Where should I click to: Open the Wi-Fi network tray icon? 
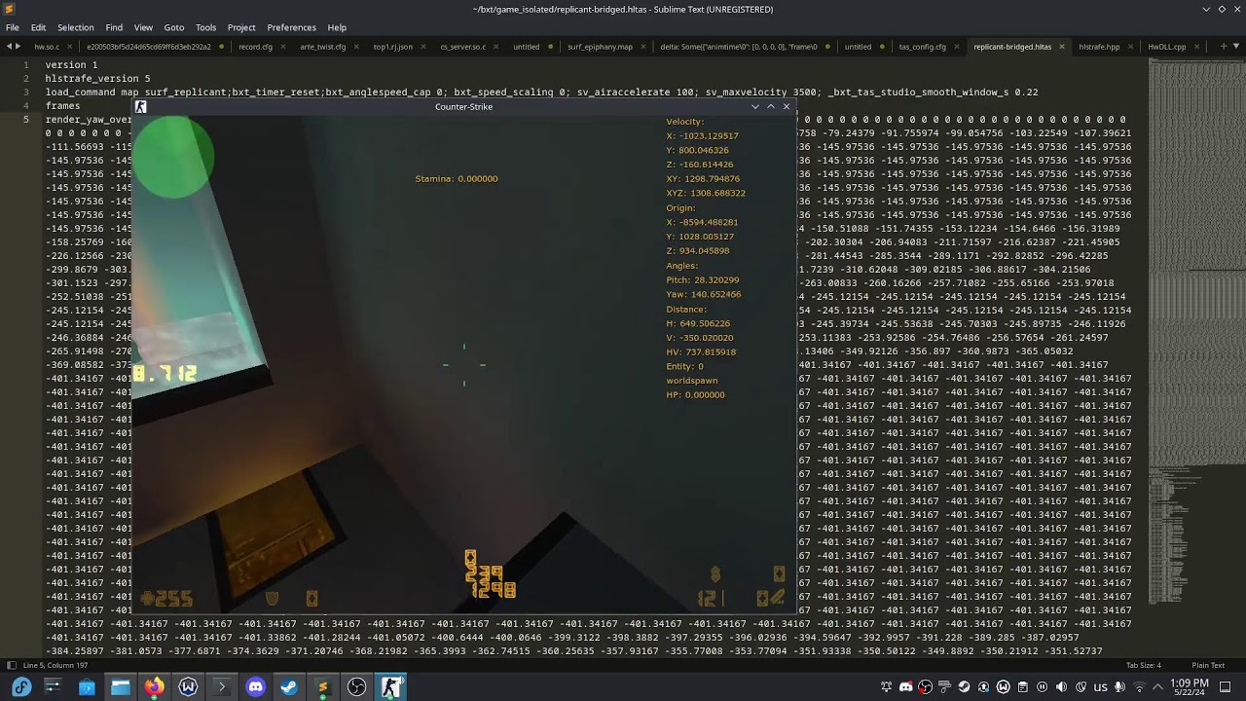click(1139, 686)
